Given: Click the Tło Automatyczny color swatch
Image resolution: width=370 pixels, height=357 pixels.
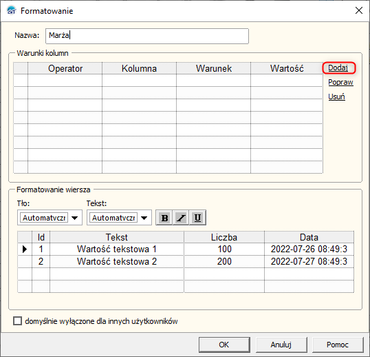Looking at the screenshot, I should click(44, 218).
